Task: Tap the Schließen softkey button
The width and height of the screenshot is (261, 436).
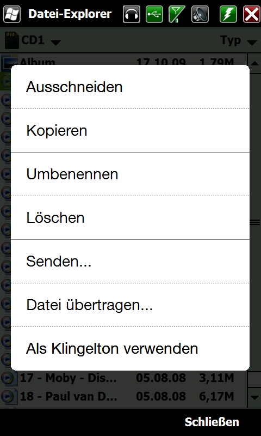Action: pos(212,422)
